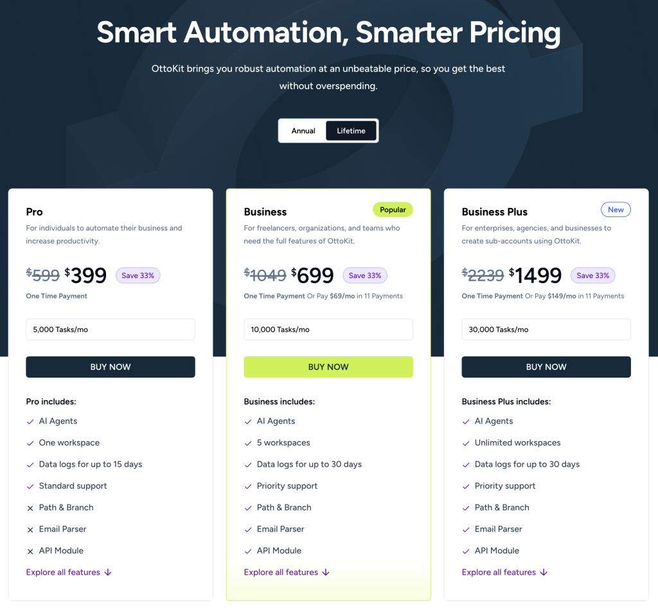Click the checkmark beside Pro's AI Agents

coord(30,422)
